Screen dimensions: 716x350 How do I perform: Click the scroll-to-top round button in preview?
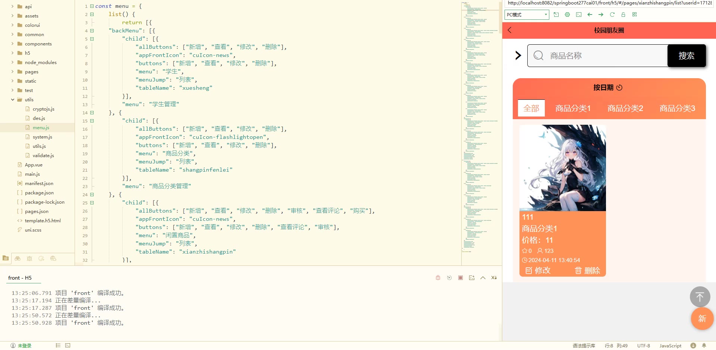[700, 297]
